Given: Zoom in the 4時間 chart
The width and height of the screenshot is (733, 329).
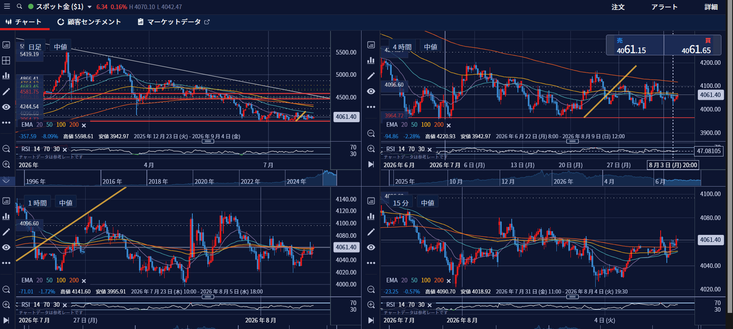Looking at the screenshot, I should click(371, 149).
